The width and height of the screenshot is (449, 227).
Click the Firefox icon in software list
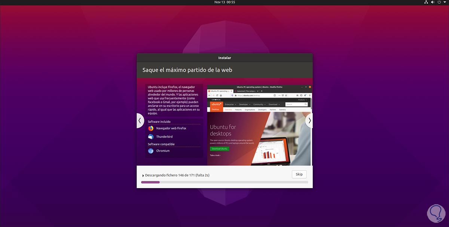tap(151, 128)
